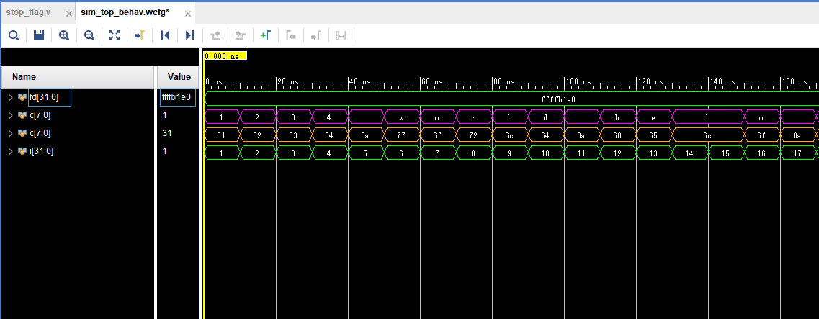Click the 100 ns ruler mark
819x319 pixels.
pos(578,82)
